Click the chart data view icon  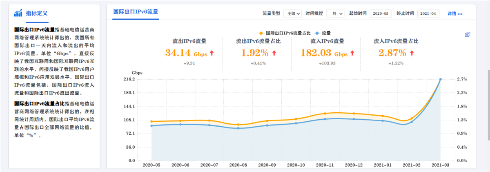(x=468, y=35)
